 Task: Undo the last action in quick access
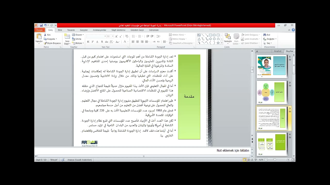pyautogui.click(x=45, y=25)
